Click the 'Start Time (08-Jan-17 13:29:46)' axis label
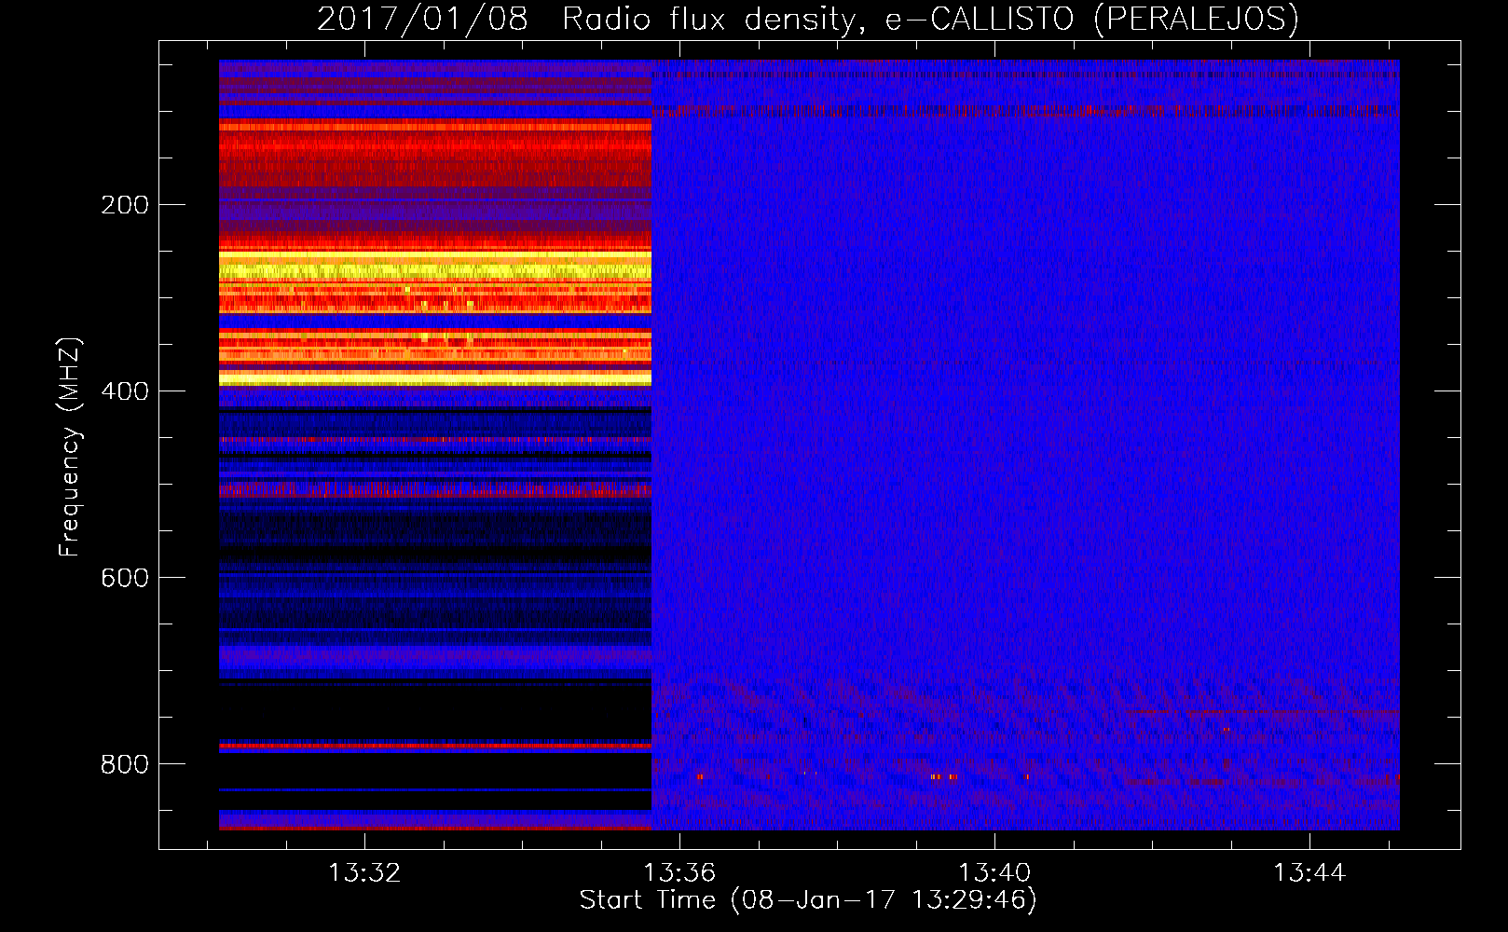This screenshot has width=1508, height=932. pyautogui.click(x=808, y=900)
